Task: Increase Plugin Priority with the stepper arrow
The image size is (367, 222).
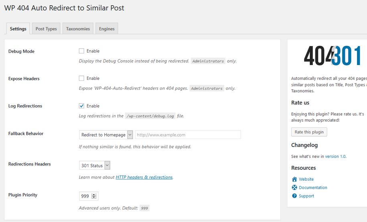Action: pos(94,195)
